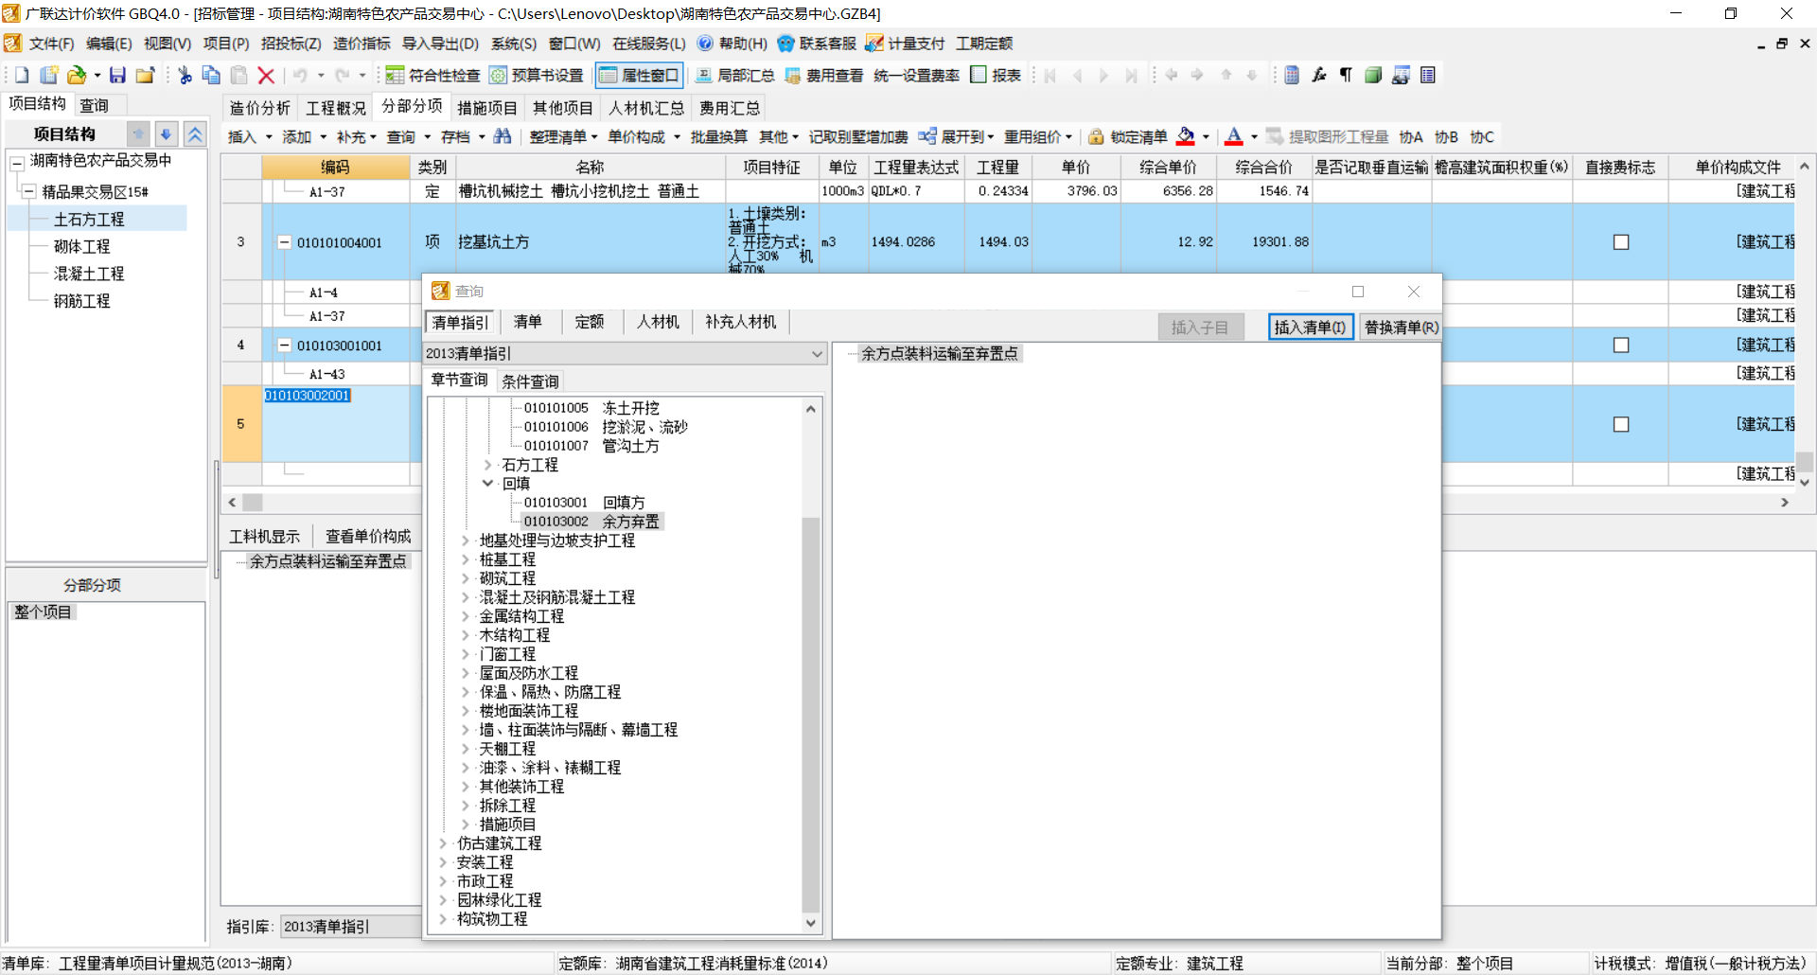1817x975 pixels.
Task: Switch to the 人材机汇总 tab
Action: [x=646, y=108]
